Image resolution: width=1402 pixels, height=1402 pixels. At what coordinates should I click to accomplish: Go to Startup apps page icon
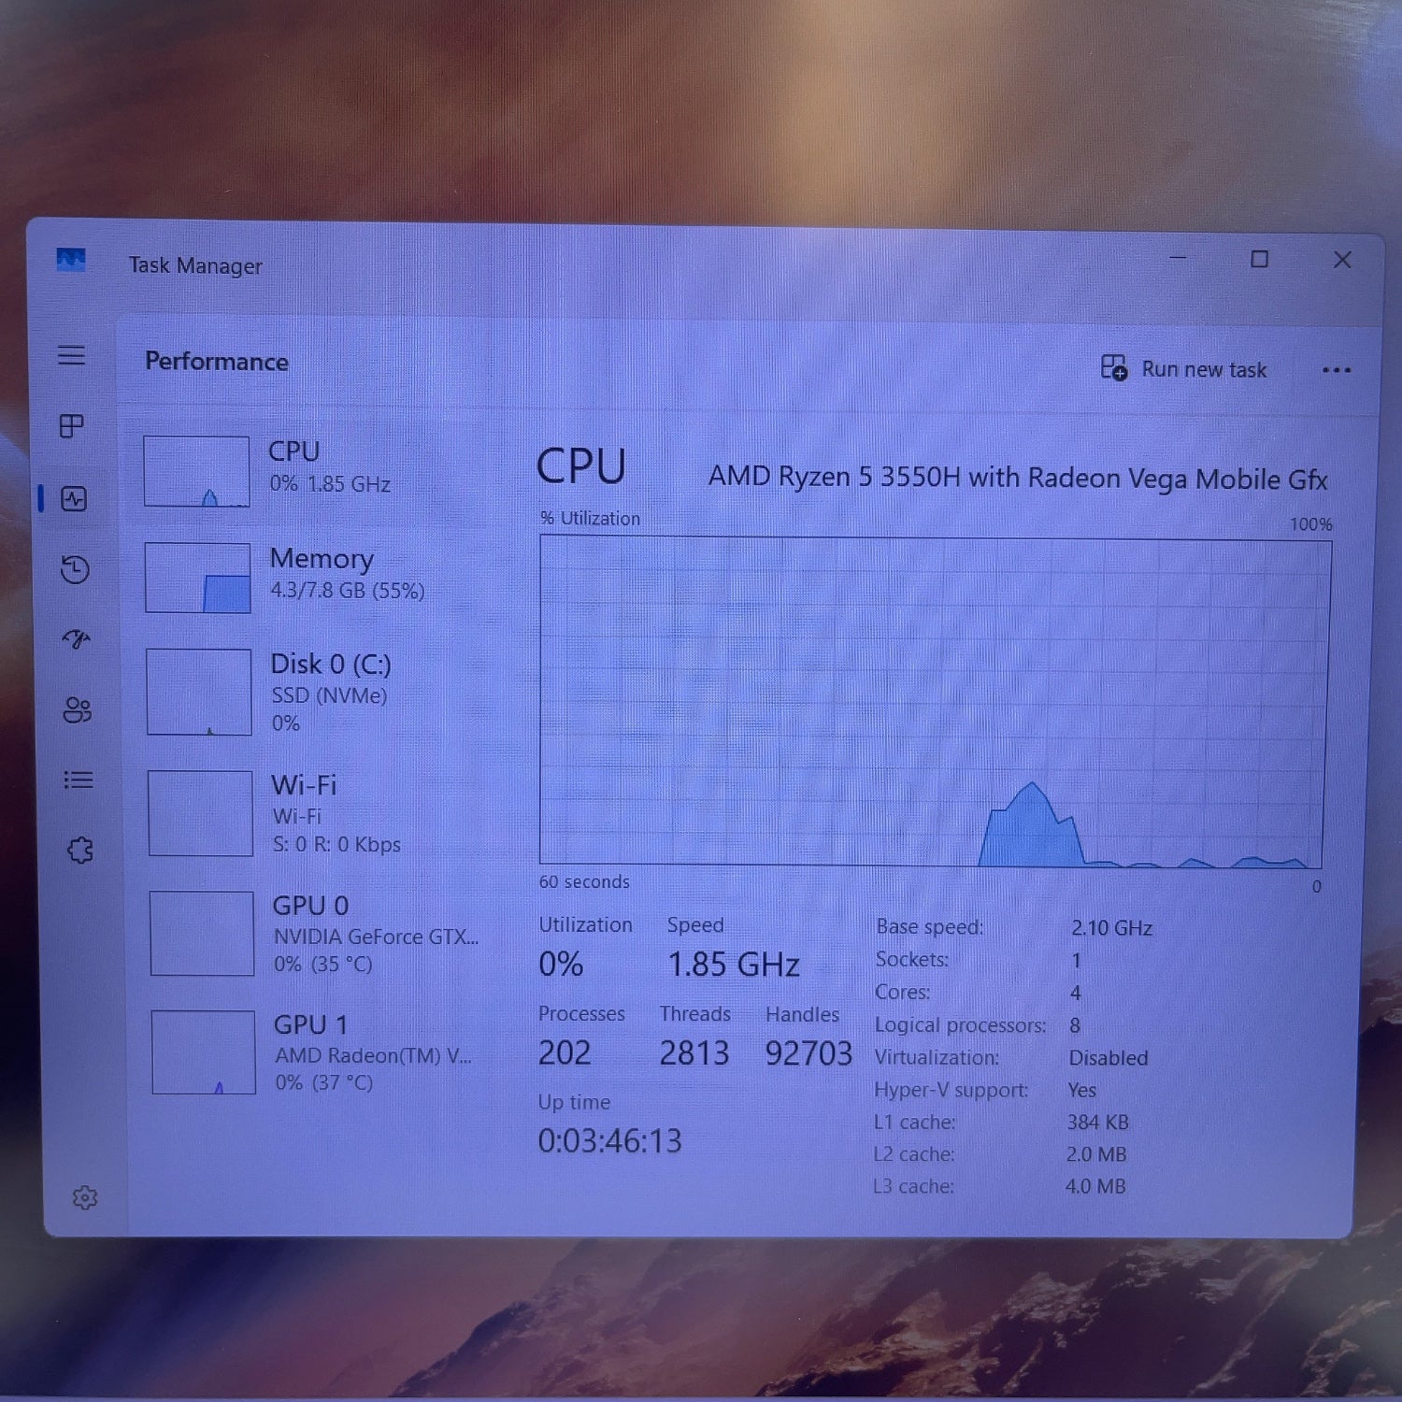tap(76, 639)
